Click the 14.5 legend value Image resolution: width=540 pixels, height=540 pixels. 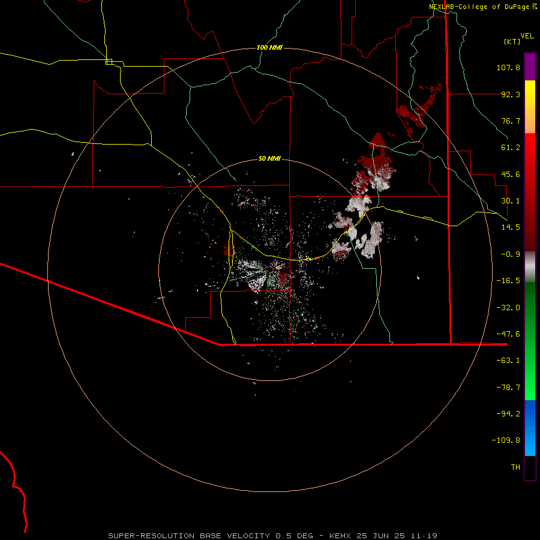click(x=511, y=227)
